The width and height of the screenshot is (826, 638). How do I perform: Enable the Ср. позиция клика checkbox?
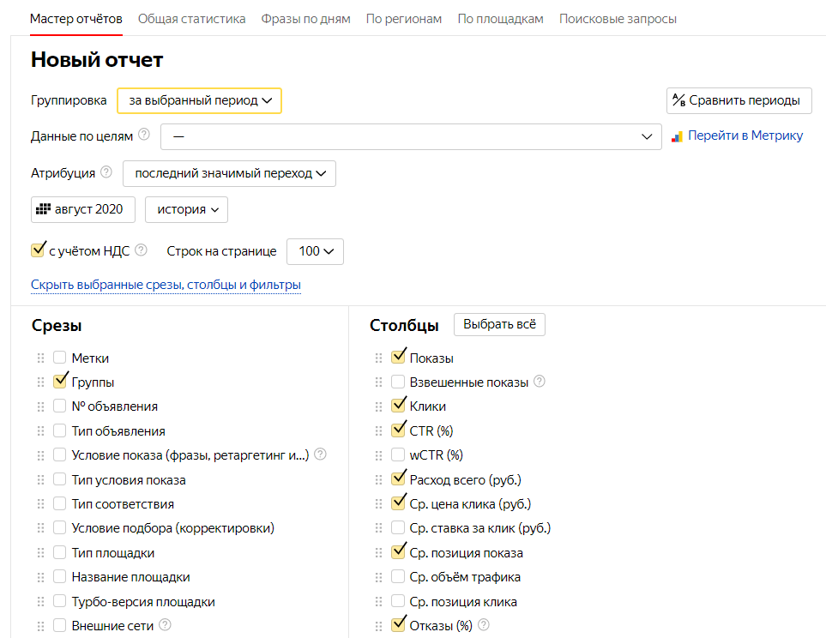(398, 601)
